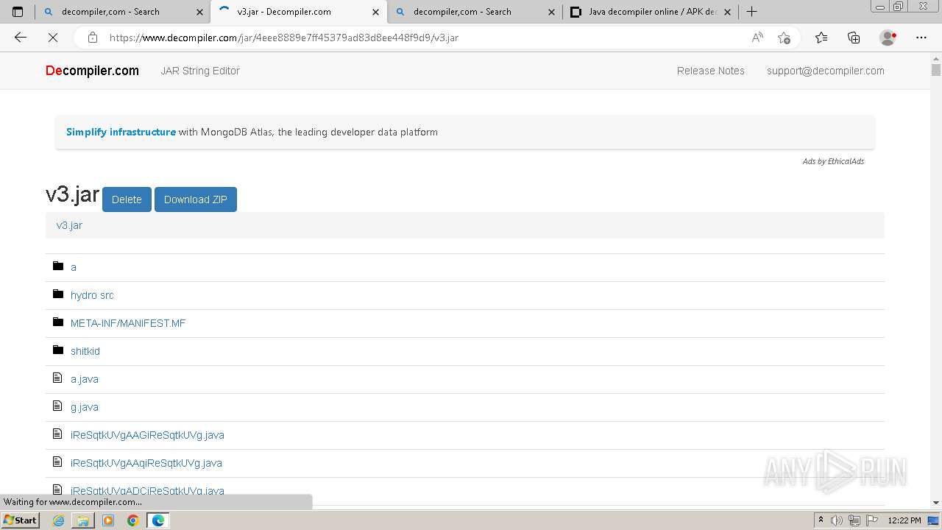
Task: Click the support@decompiler.com email link
Action: pyautogui.click(x=826, y=71)
